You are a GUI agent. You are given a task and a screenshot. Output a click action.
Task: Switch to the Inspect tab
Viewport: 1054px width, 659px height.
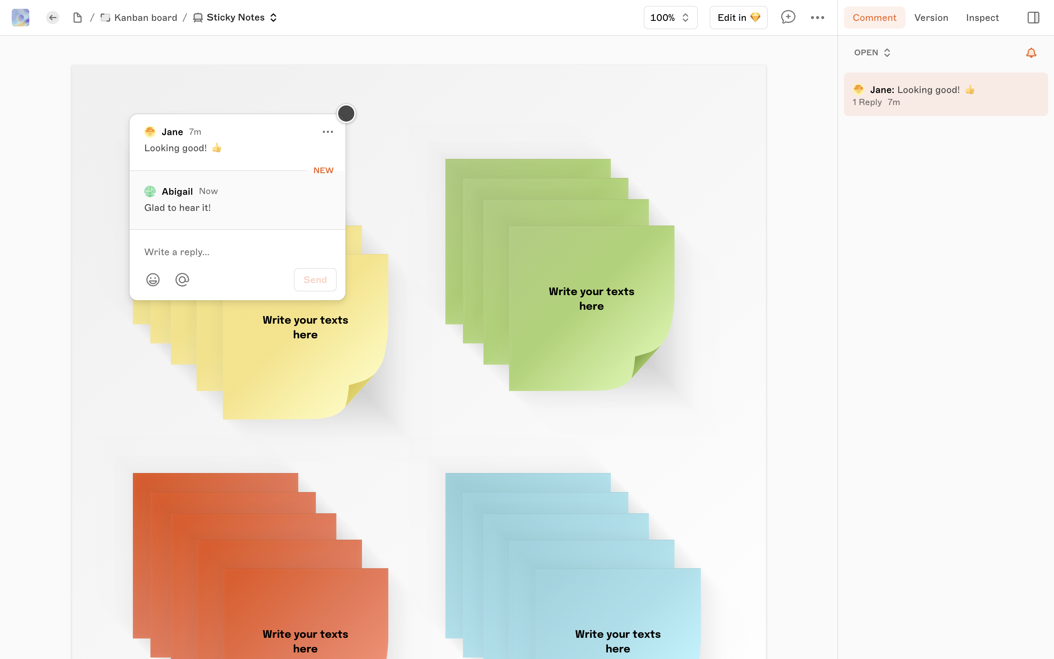[x=982, y=18]
